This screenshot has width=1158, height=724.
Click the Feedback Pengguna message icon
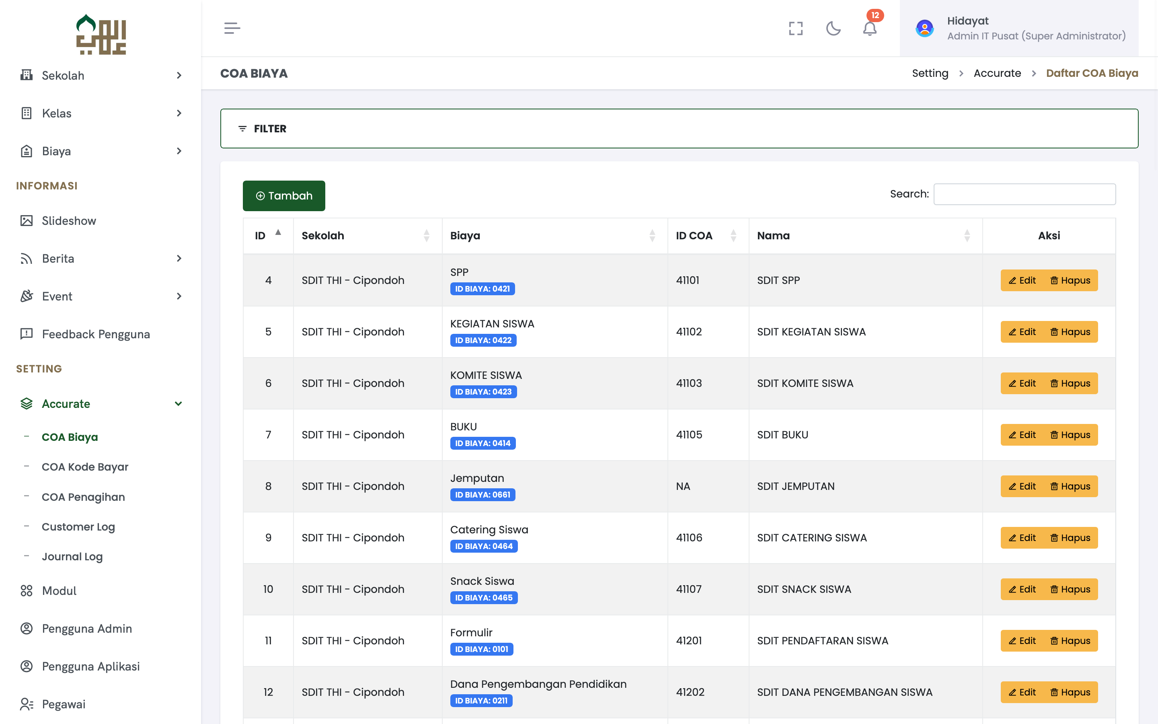point(26,334)
